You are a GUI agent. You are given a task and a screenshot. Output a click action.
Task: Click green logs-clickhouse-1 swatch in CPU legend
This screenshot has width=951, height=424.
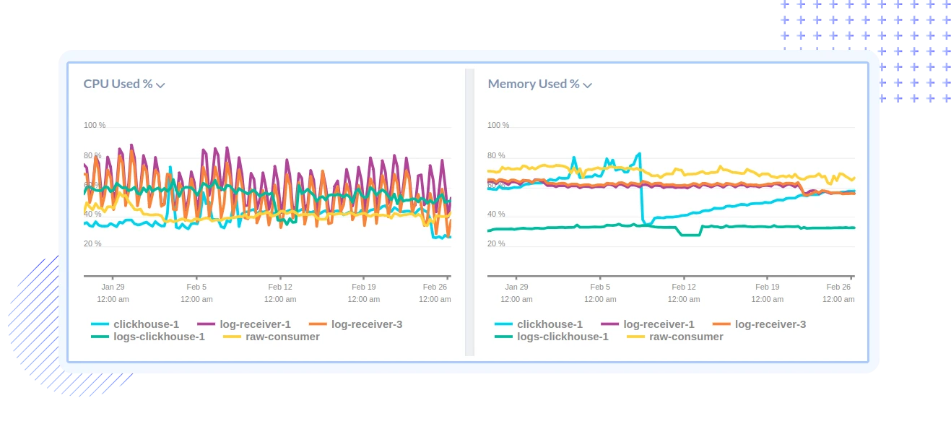click(x=100, y=337)
